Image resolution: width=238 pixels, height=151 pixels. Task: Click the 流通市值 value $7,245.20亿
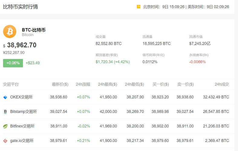pyautogui.click(x=200, y=44)
